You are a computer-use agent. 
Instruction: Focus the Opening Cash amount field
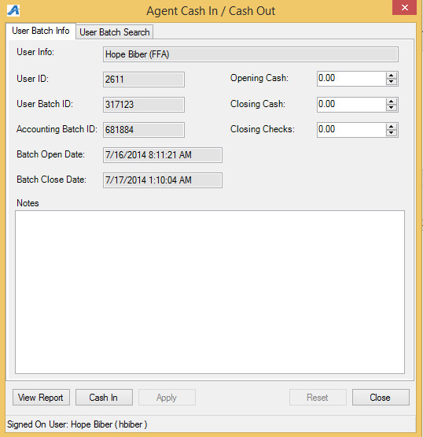point(351,78)
